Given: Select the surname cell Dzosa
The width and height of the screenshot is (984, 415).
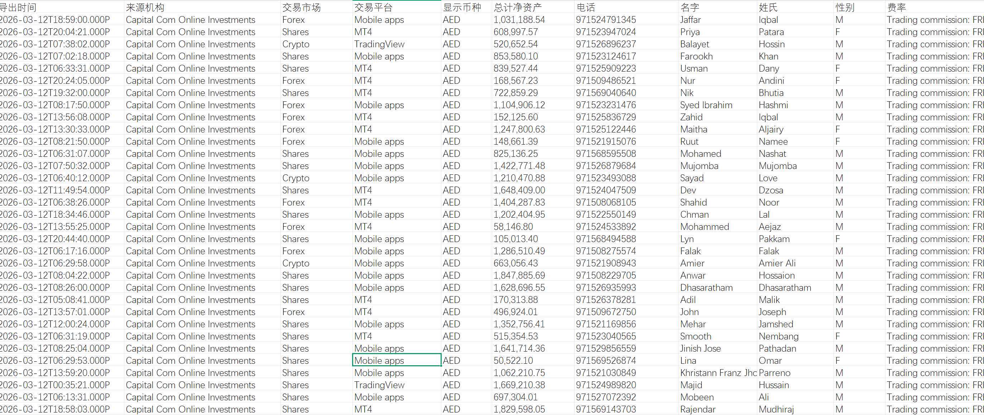Looking at the screenshot, I should [795, 190].
